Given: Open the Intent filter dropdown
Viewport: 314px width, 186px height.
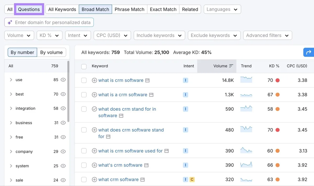Looking at the screenshot, I should pos(78,35).
